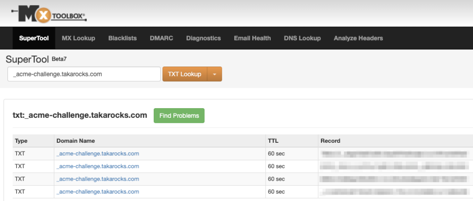The image size is (473, 201).
Task: Click the SuperTool Beta7 title
Action: [x=36, y=60]
